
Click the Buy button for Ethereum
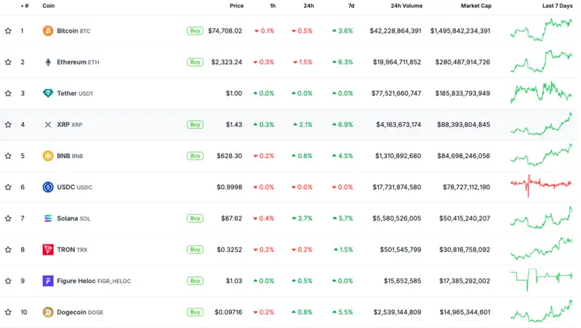pos(195,62)
